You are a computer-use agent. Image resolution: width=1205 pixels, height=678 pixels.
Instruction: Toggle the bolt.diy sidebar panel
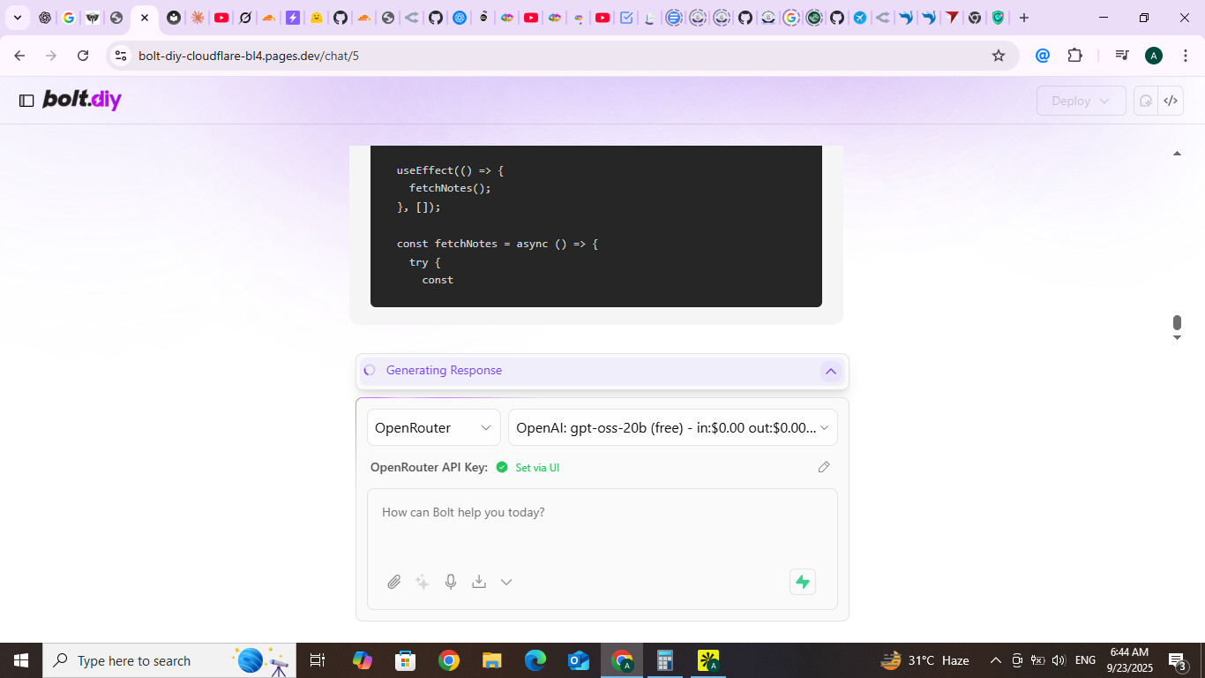26,101
